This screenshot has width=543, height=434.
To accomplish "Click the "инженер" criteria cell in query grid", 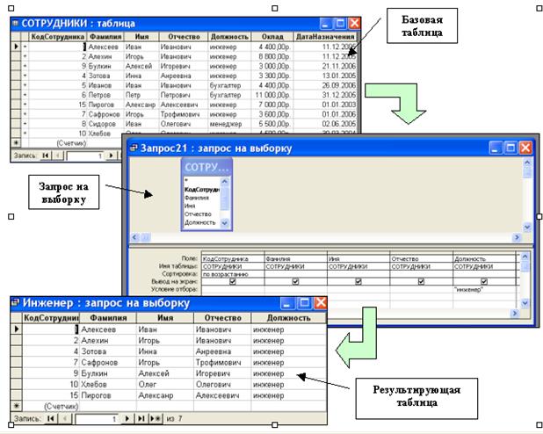I will click(484, 289).
